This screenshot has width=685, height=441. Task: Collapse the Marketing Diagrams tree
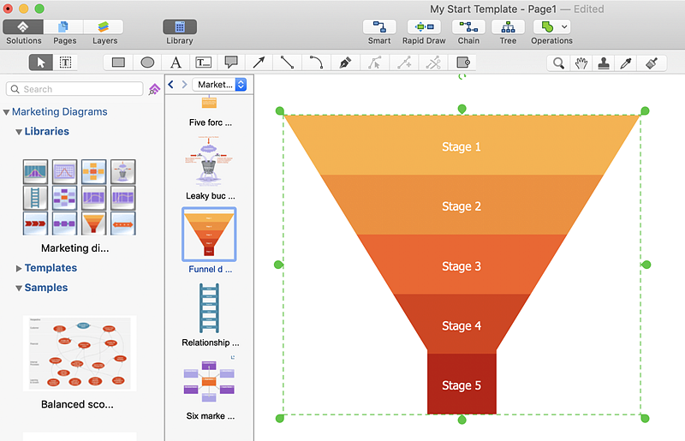7,111
